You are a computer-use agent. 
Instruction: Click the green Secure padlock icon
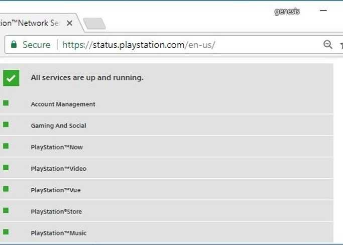pos(14,44)
